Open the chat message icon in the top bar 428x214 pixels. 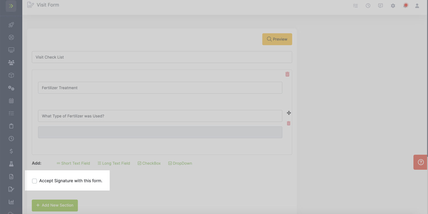pos(380,5)
